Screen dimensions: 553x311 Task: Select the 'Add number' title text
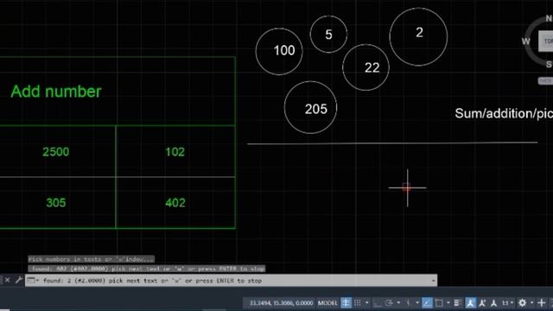(x=55, y=92)
